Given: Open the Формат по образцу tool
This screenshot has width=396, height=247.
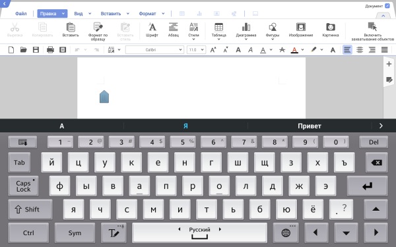Looking at the screenshot, I should coord(98,31).
